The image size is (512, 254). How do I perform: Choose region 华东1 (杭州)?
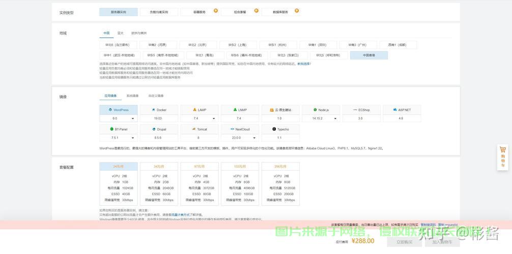pyautogui.click(x=278, y=45)
